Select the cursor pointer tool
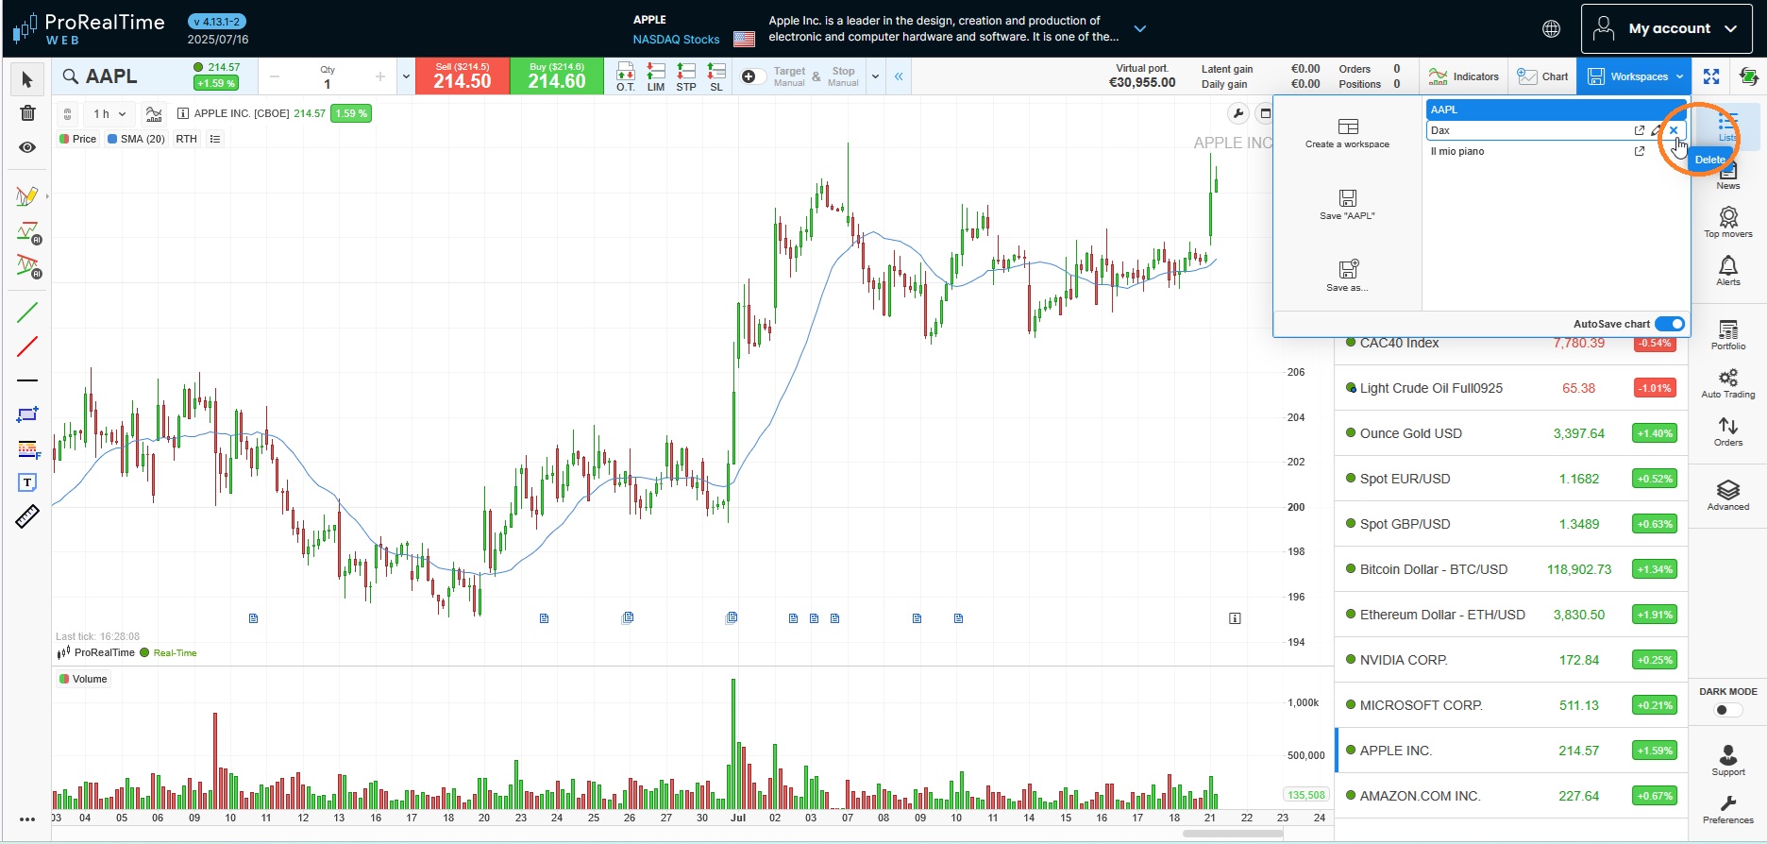The height and width of the screenshot is (844, 1767). pos(27,79)
